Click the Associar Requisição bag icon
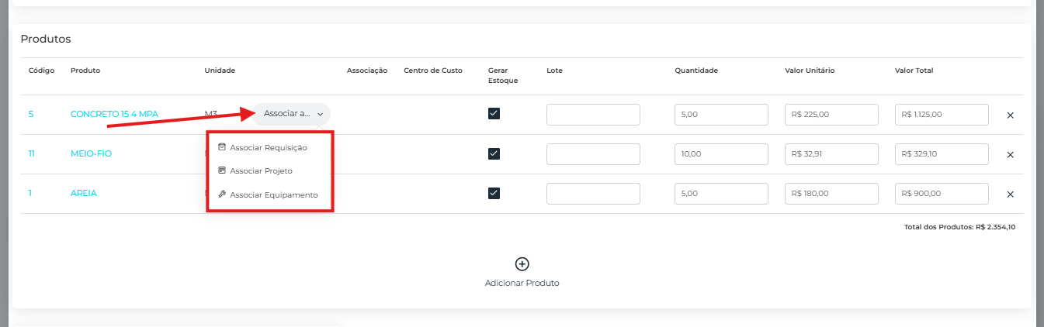 [222, 147]
